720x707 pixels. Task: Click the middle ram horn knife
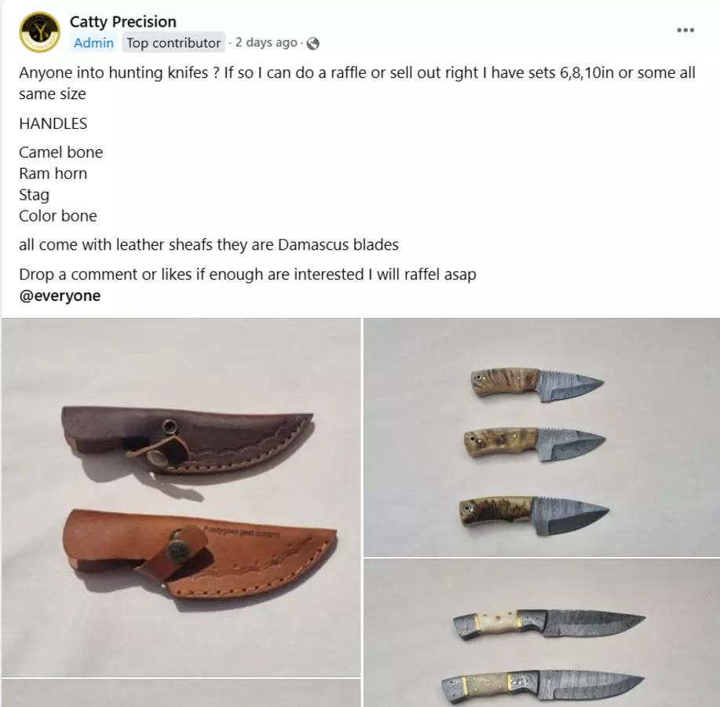(535, 444)
